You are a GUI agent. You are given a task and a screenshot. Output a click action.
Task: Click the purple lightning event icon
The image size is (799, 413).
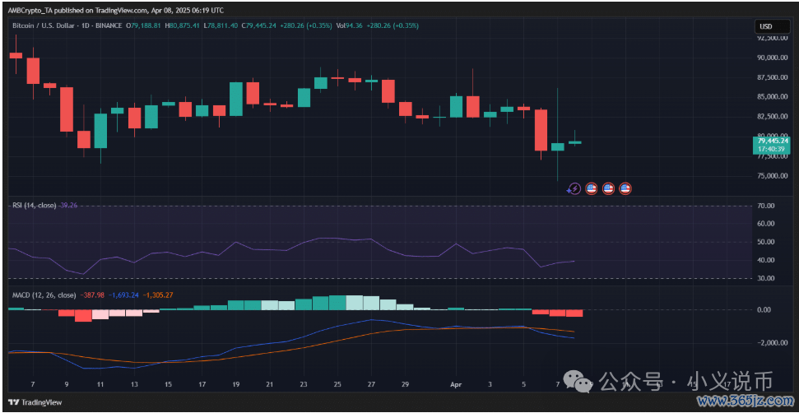(x=574, y=188)
